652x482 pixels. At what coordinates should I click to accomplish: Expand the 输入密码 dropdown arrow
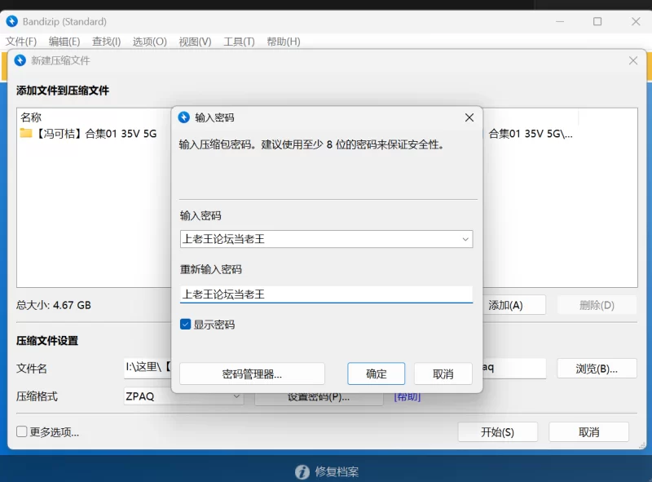pyautogui.click(x=465, y=239)
